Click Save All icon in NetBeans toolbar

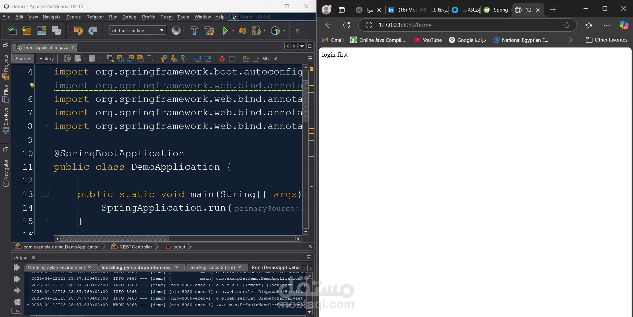pos(56,31)
